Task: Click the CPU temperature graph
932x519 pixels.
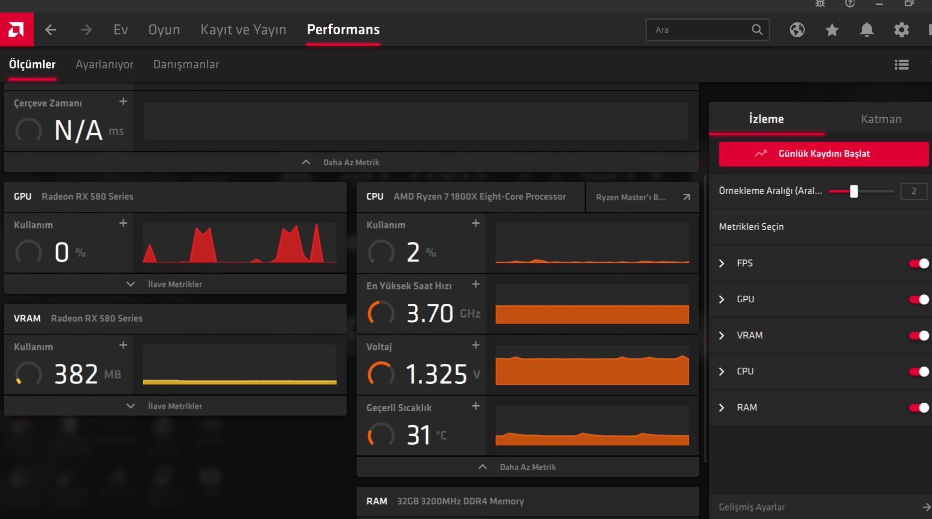Action: [592, 426]
